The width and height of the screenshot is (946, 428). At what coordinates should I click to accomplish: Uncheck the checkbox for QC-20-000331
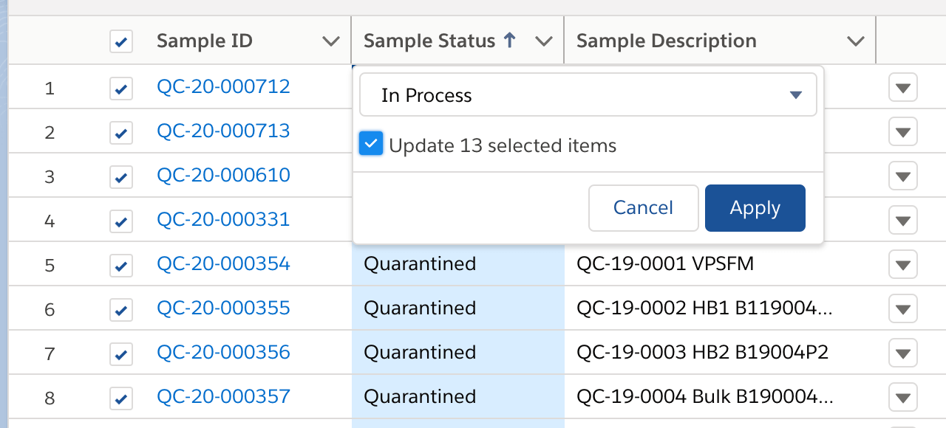coord(121,221)
